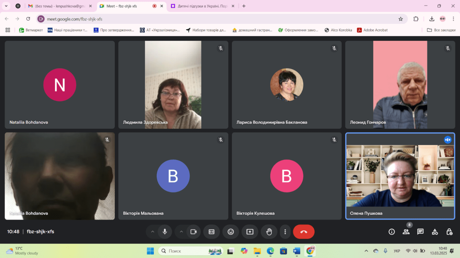Viewport: 460px width, 258px height.
Task: Open the chat with everyone panel
Action: click(420, 232)
